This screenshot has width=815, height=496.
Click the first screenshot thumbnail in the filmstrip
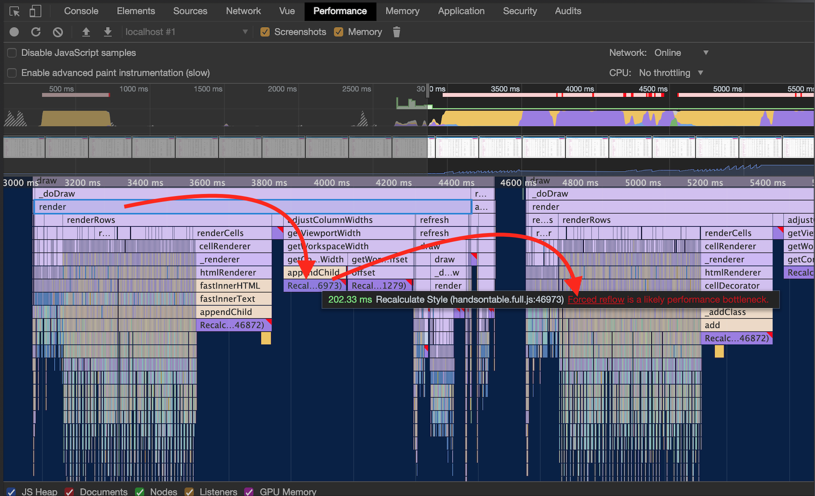tap(24, 147)
